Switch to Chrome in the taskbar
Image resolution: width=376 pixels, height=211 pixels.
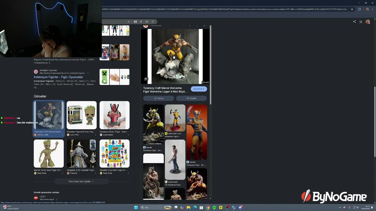pos(208,207)
